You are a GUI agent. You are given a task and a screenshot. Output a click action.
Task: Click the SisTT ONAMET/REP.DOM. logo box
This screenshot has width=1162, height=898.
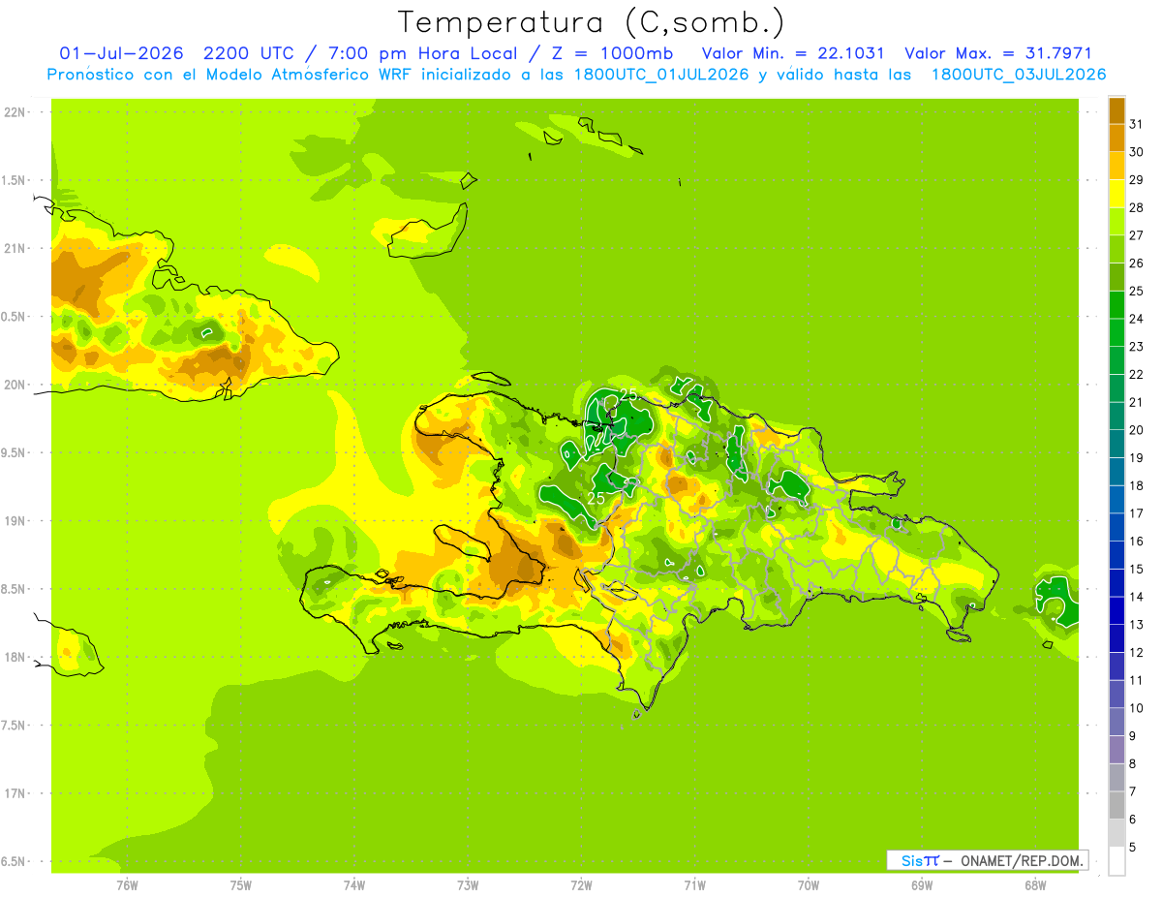(x=988, y=860)
